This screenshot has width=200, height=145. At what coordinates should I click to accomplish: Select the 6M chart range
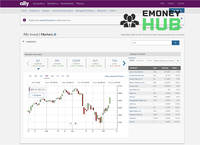(x=52, y=76)
